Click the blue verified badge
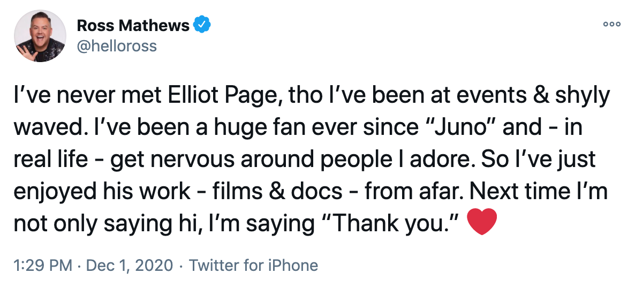Viewport: 635px width, 288px height. pos(202,25)
